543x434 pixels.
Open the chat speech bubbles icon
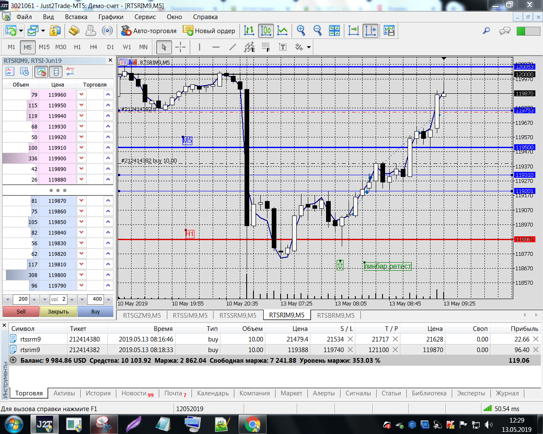[x=505, y=31]
